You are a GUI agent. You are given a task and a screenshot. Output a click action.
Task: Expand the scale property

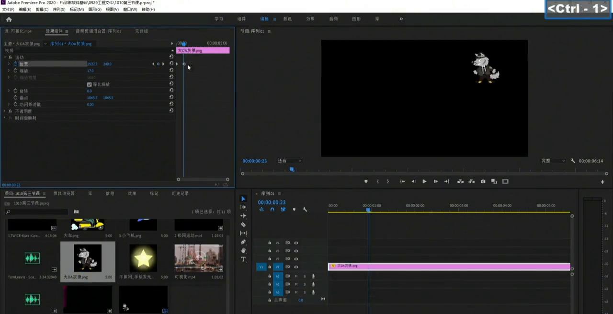(x=9, y=70)
